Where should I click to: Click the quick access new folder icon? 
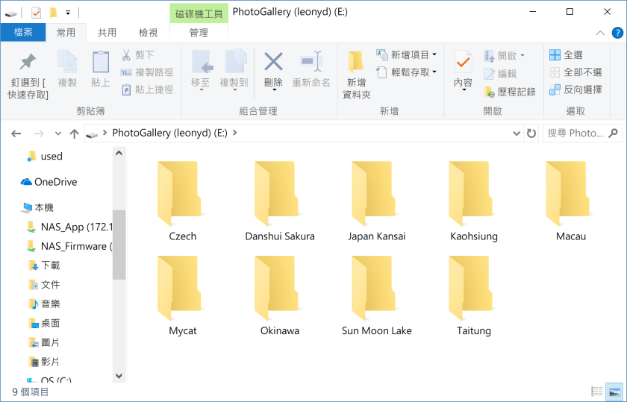point(53,13)
